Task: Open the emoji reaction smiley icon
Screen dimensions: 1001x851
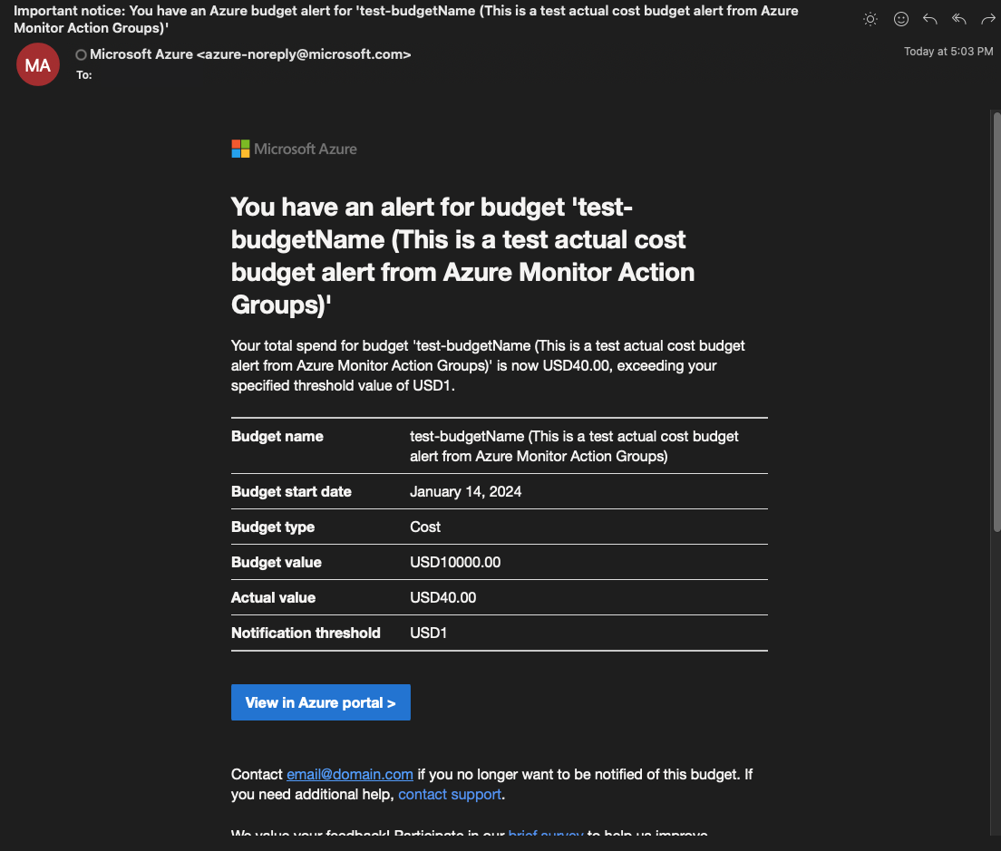Action: point(900,19)
